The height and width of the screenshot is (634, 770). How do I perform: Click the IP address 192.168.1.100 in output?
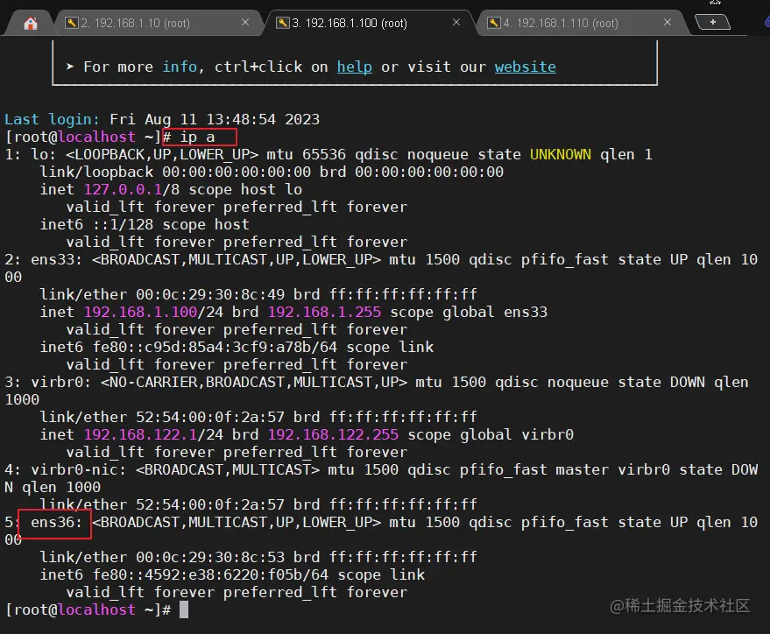140,312
